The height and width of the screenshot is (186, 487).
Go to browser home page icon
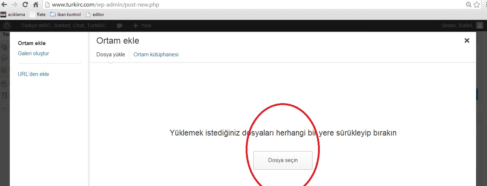point(36,5)
